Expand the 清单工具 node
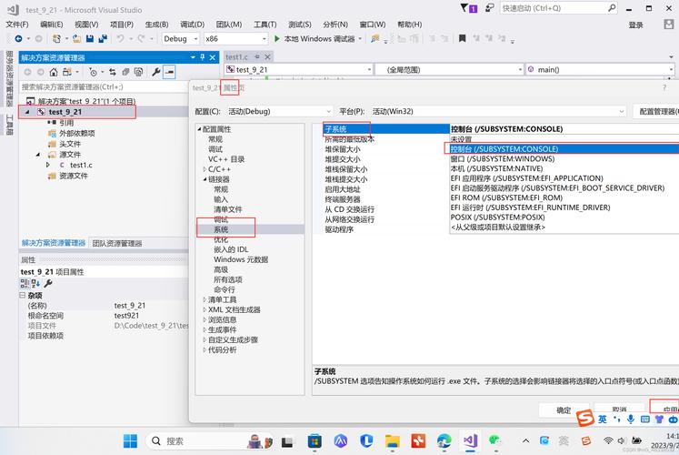679x455 pixels. pos(205,300)
